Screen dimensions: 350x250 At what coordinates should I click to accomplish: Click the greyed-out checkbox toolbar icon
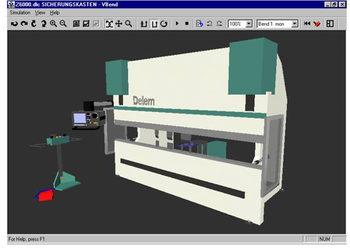pyautogui.click(x=96, y=24)
